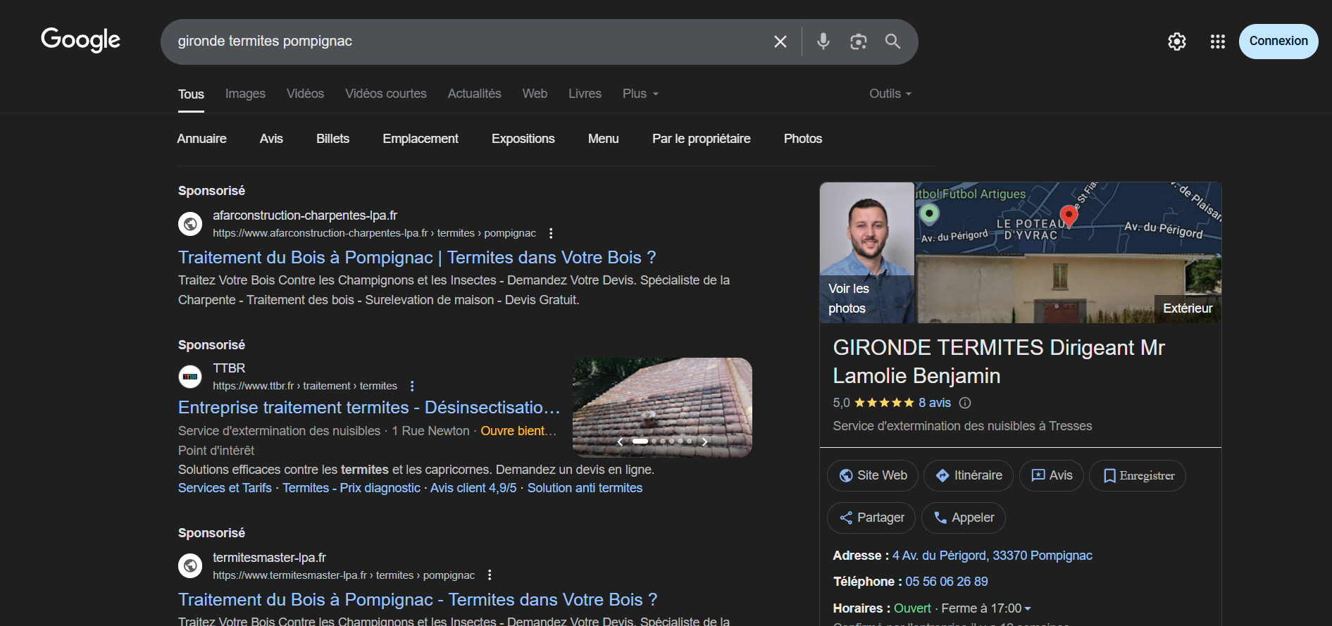Open the three-dot menu for afarconstruction ad

click(551, 233)
